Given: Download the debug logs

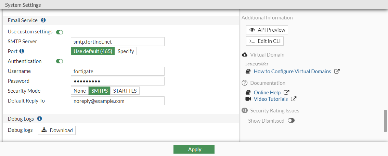Looking at the screenshot, I should pyautogui.click(x=57, y=130).
